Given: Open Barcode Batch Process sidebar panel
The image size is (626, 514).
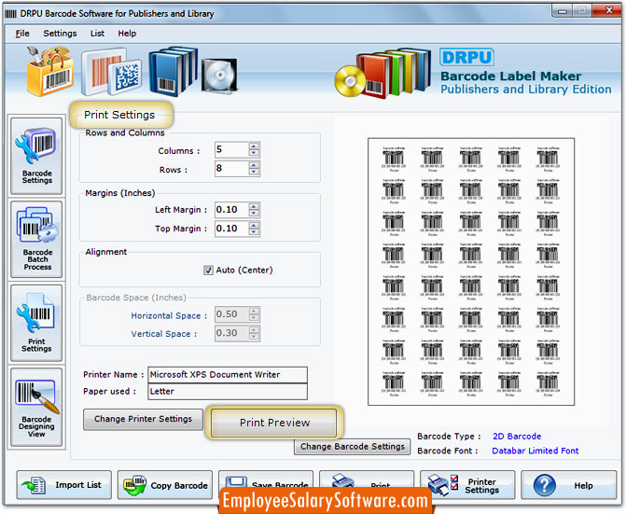Looking at the screenshot, I should (x=36, y=240).
